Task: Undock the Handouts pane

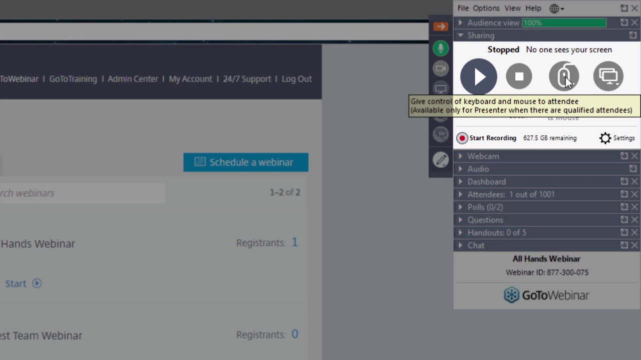Action: (x=624, y=232)
